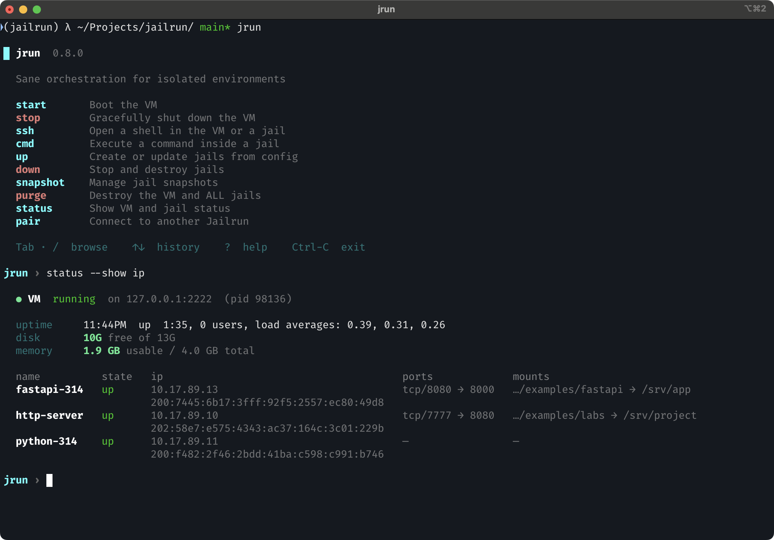Click the 'main*' git branch indicator
Viewport: 774px width, 540px height.
tap(215, 27)
